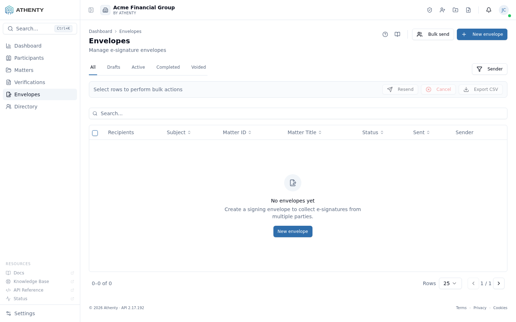This screenshot has height=322, width=516.
Task: Sort by the Subject column
Action: coord(179,132)
